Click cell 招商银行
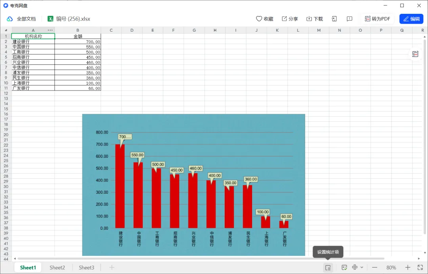The image size is (428, 274). 33,57
